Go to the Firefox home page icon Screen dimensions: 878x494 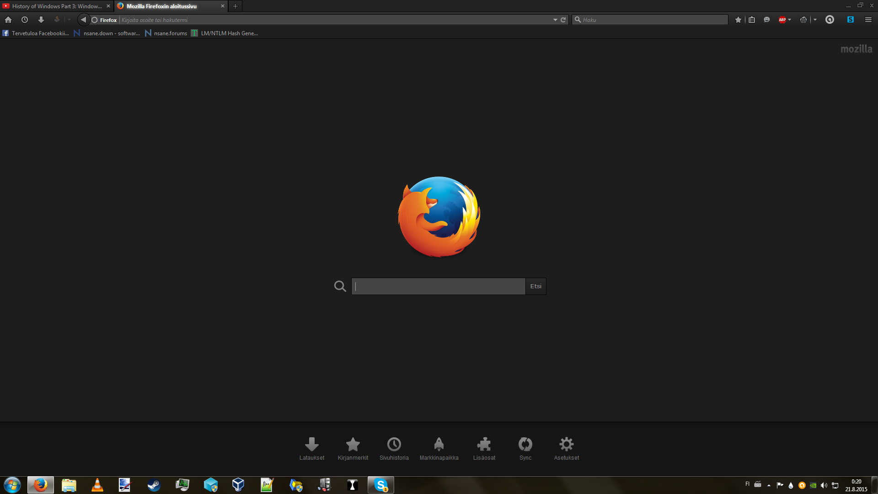(8, 20)
